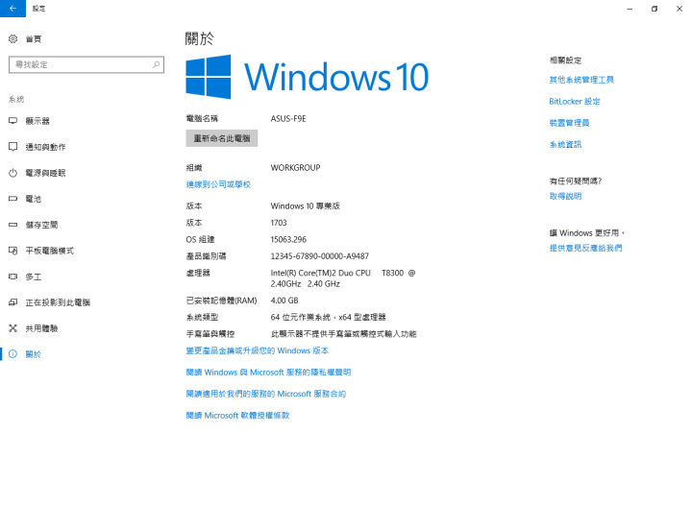The width and height of the screenshot is (692, 530).
Task: Click the Windows 10 logo
Action: pyautogui.click(x=308, y=77)
